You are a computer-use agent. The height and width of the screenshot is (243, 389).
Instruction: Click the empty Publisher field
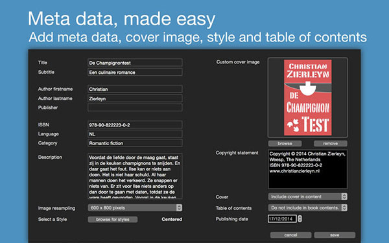click(135, 108)
